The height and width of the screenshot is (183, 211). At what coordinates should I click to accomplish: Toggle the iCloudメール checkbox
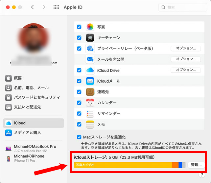point(79,81)
